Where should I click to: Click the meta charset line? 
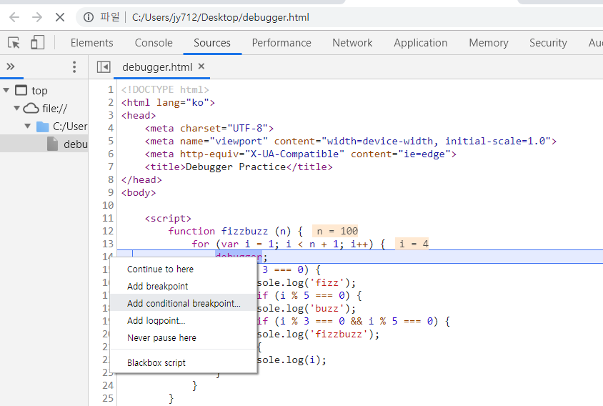pyautogui.click(x=209, y=128)
